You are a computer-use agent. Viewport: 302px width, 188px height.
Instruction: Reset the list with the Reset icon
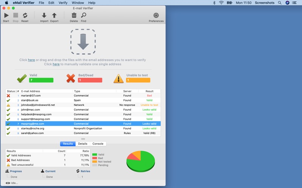click(x=25, y=15)
